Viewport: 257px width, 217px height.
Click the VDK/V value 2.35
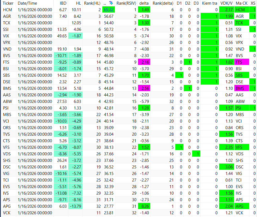(227, 147)
